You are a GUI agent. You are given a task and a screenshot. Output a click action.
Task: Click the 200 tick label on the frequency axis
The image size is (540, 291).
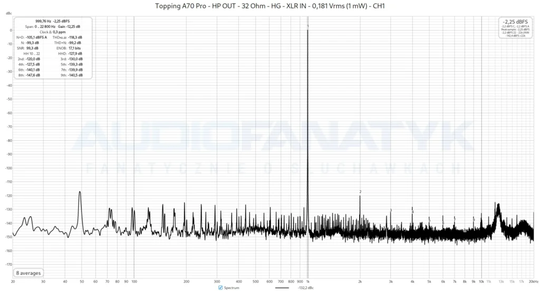(x=186, y=282)
